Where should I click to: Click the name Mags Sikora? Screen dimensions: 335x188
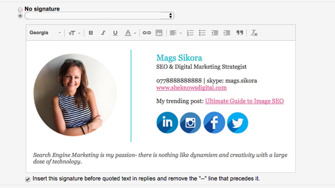coord(179,58)
